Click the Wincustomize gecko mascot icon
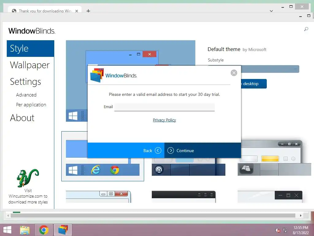Screen dimensions: 314x236 point(28,178)
